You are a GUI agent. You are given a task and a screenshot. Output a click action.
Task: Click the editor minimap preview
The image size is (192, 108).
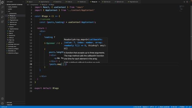click(x=181, y=8)
